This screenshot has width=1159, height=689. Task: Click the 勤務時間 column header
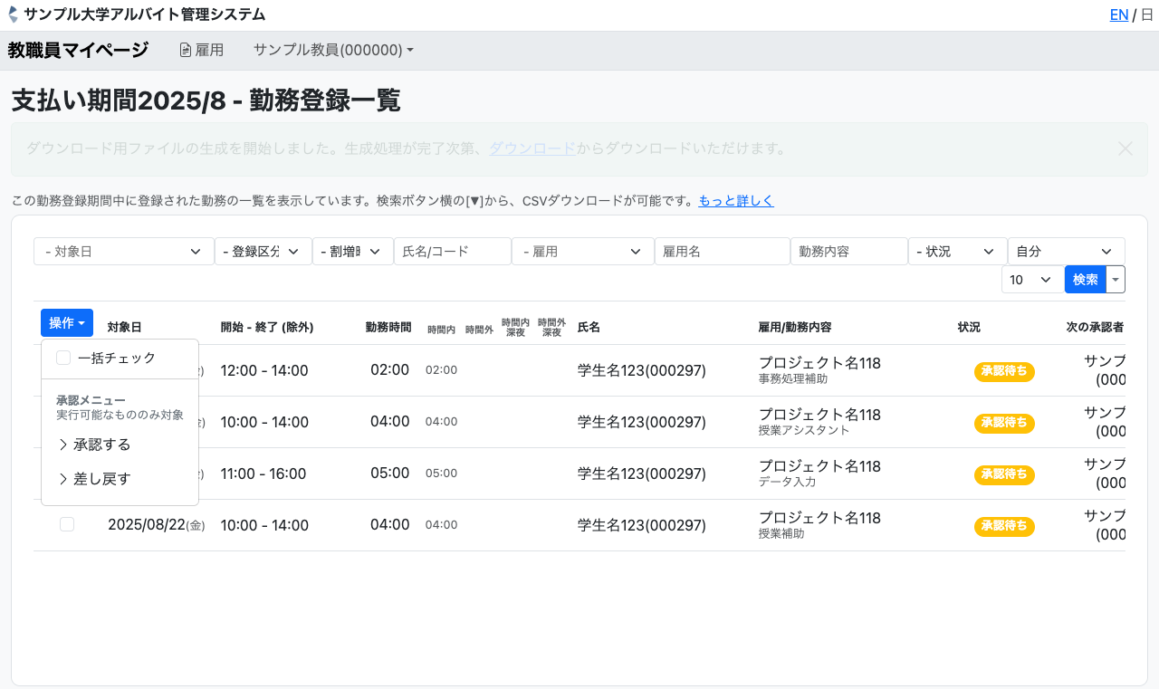tap(388, 327)
